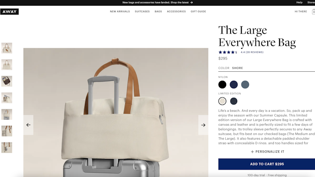Select the Shore limited edition swatch
The image size is (315, 177).
[222, 101]
